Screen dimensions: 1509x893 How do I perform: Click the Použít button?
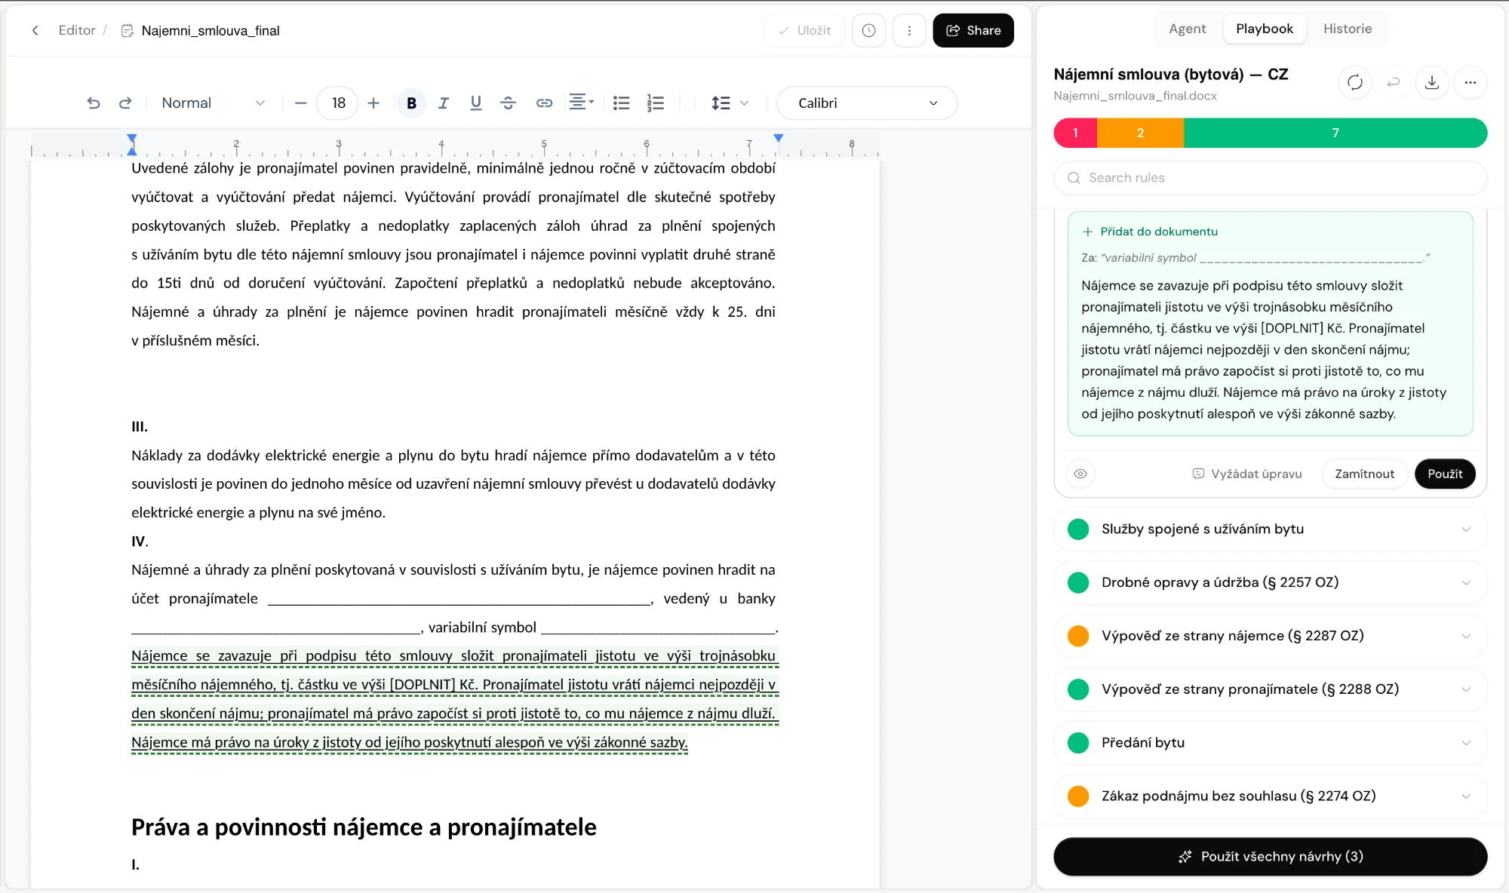point(1445,474)
